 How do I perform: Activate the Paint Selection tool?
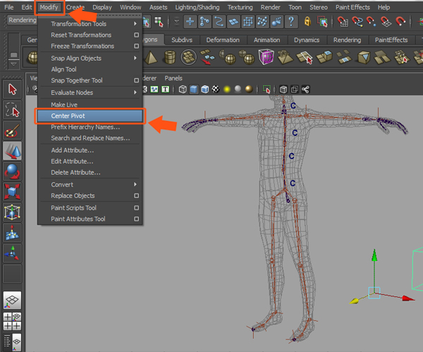[12, 131]
